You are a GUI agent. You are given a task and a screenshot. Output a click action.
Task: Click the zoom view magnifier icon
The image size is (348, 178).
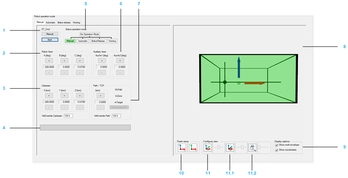point(252,148)
